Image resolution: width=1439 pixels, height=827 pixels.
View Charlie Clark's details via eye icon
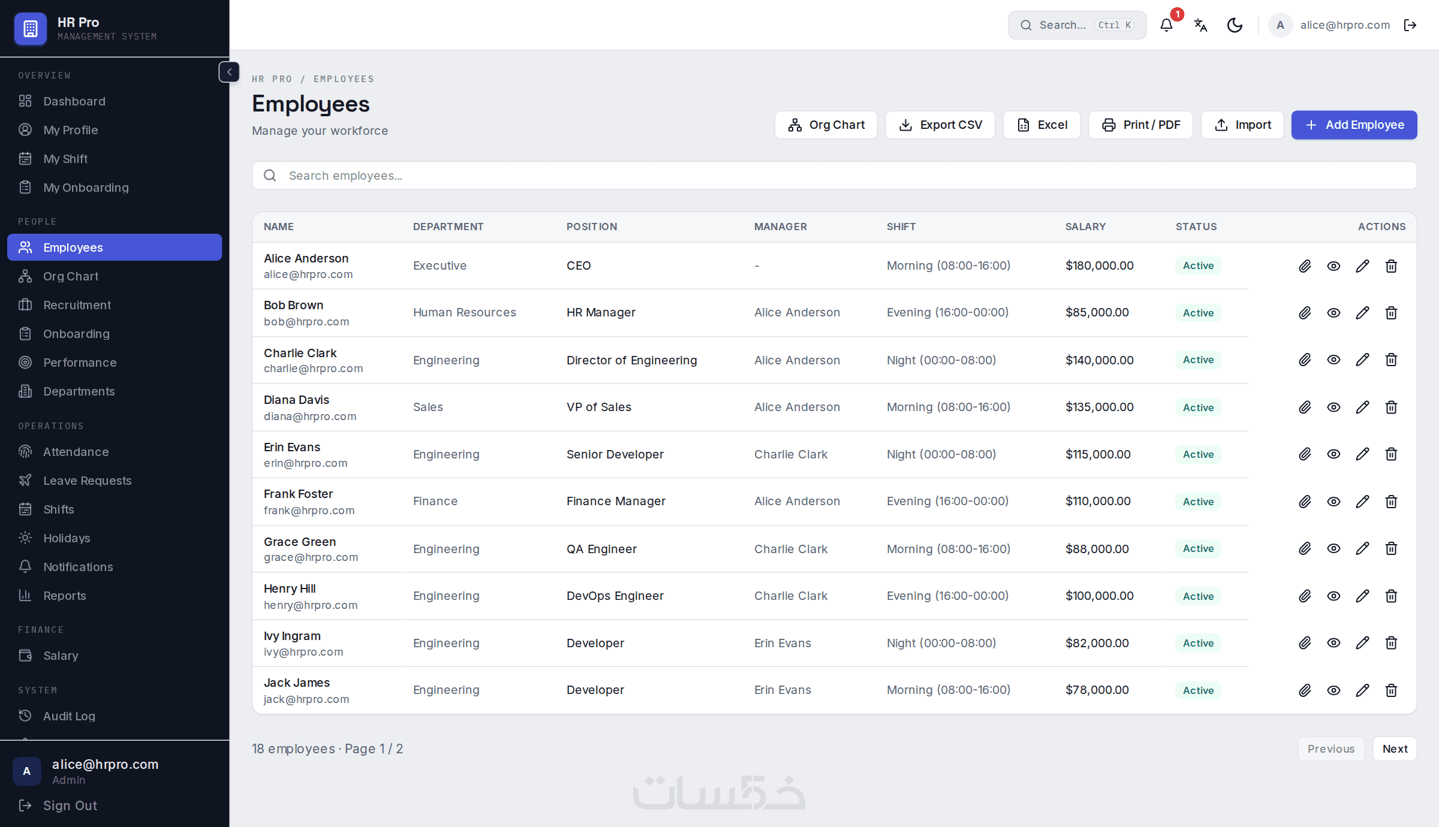coord(1333,360)
